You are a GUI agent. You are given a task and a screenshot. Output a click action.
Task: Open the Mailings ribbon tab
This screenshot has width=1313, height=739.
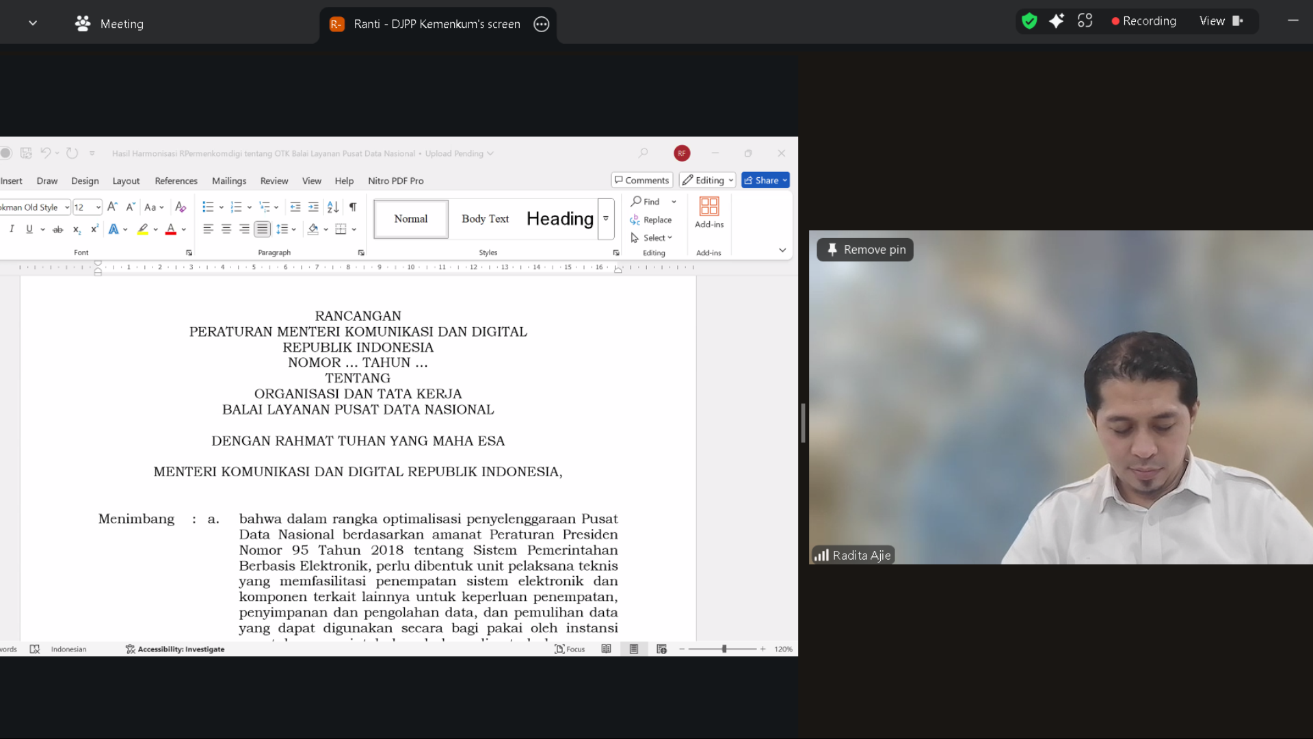pos(228,181)
